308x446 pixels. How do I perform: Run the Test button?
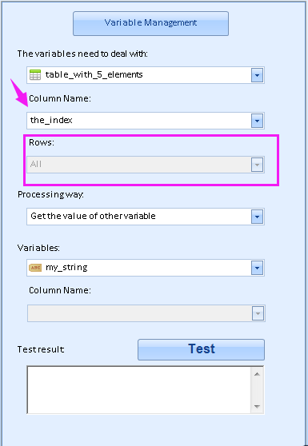(202, 349)
